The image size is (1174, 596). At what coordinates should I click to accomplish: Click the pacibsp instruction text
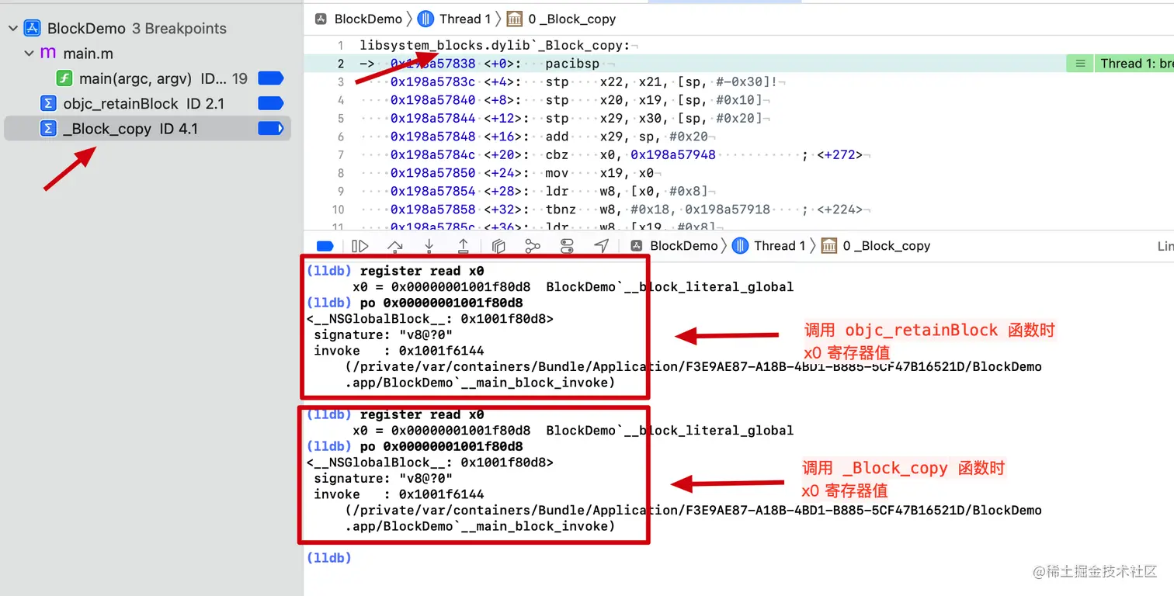pos(572,64)
